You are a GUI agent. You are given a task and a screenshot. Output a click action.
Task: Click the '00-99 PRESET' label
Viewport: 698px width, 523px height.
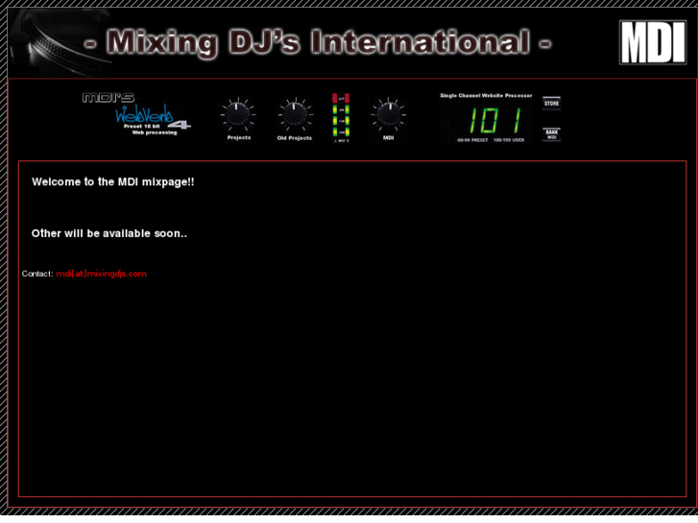click(472, 140)
